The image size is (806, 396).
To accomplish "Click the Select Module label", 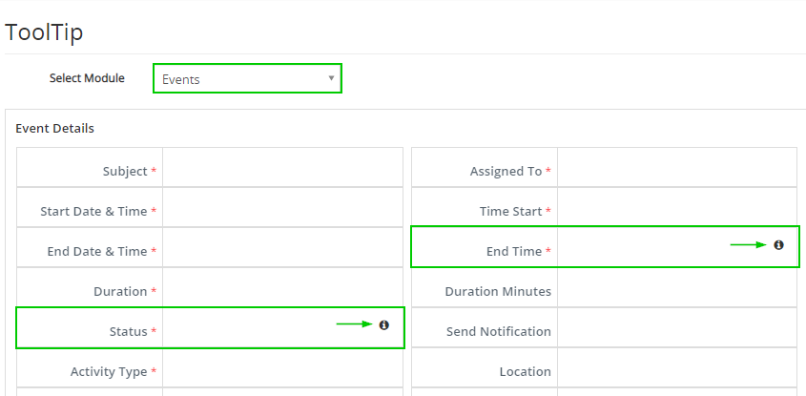I will [x=87, y=78].
